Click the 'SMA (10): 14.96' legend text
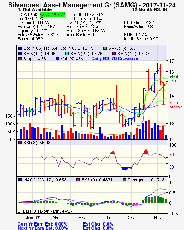184x230 pixels. [x=39, y=54]
